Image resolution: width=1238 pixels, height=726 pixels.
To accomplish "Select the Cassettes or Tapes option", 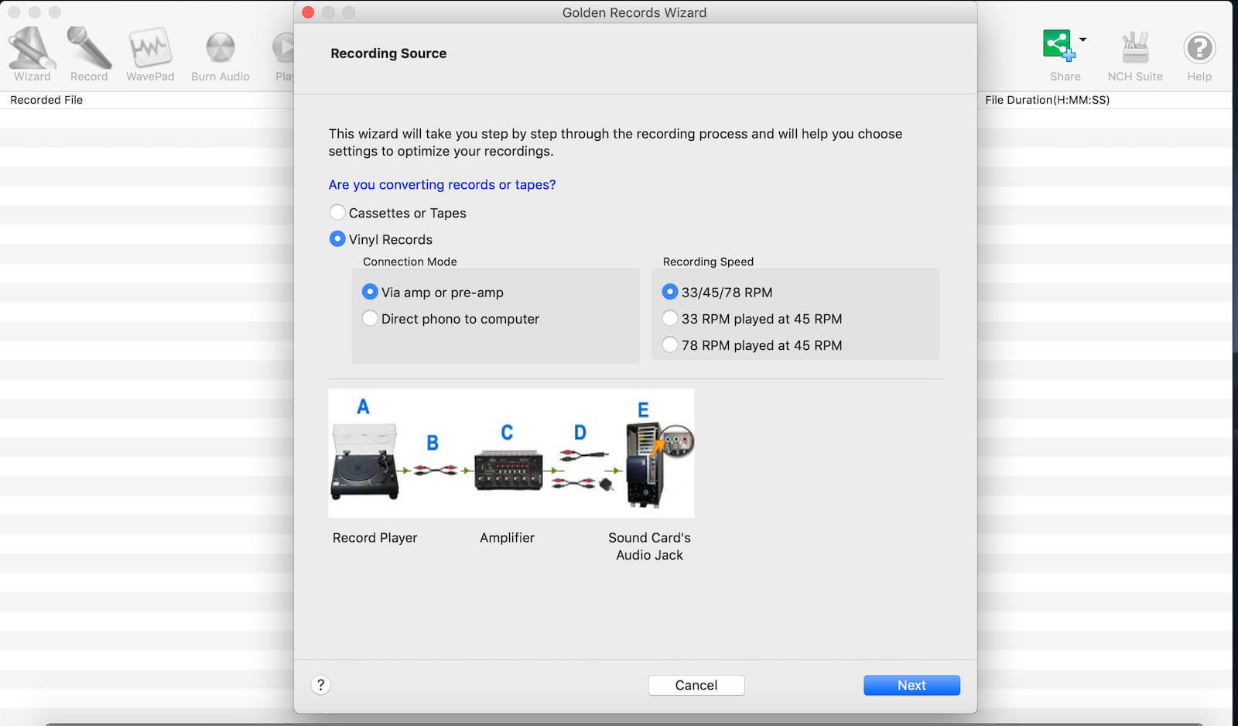I will click(337, 212).
